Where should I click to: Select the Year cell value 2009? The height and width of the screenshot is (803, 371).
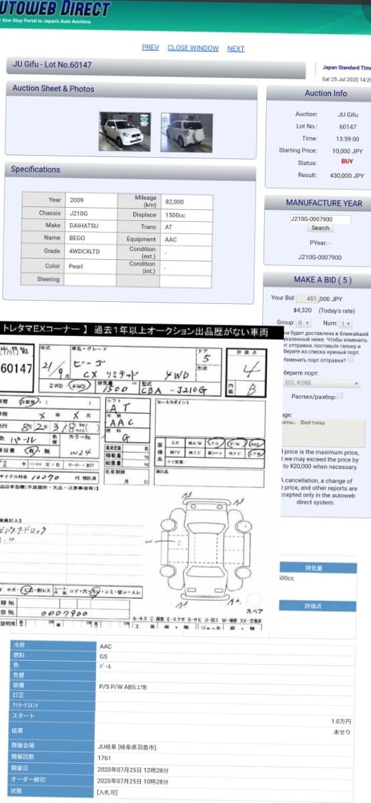tap(76, 200)
